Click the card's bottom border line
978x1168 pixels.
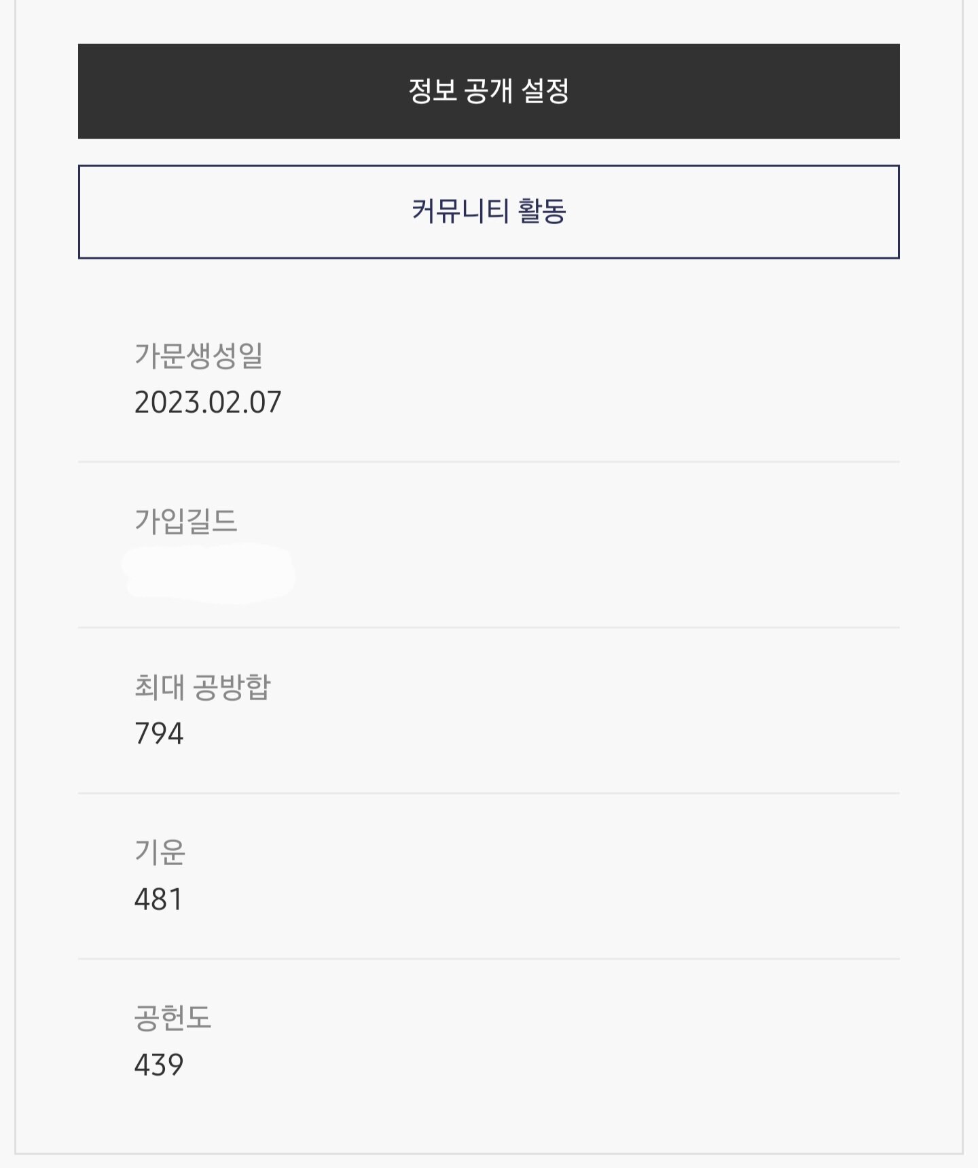click(489, 1154)
